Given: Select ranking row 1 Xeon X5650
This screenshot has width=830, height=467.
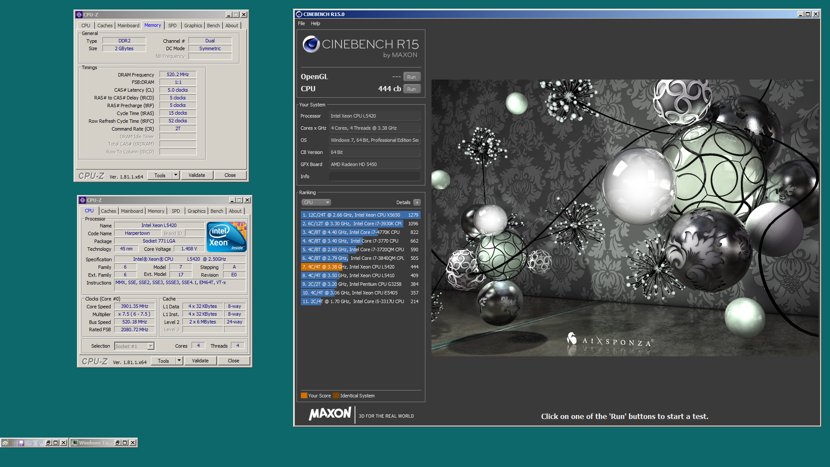Looking at the screenshot, I should click(361, 215).
